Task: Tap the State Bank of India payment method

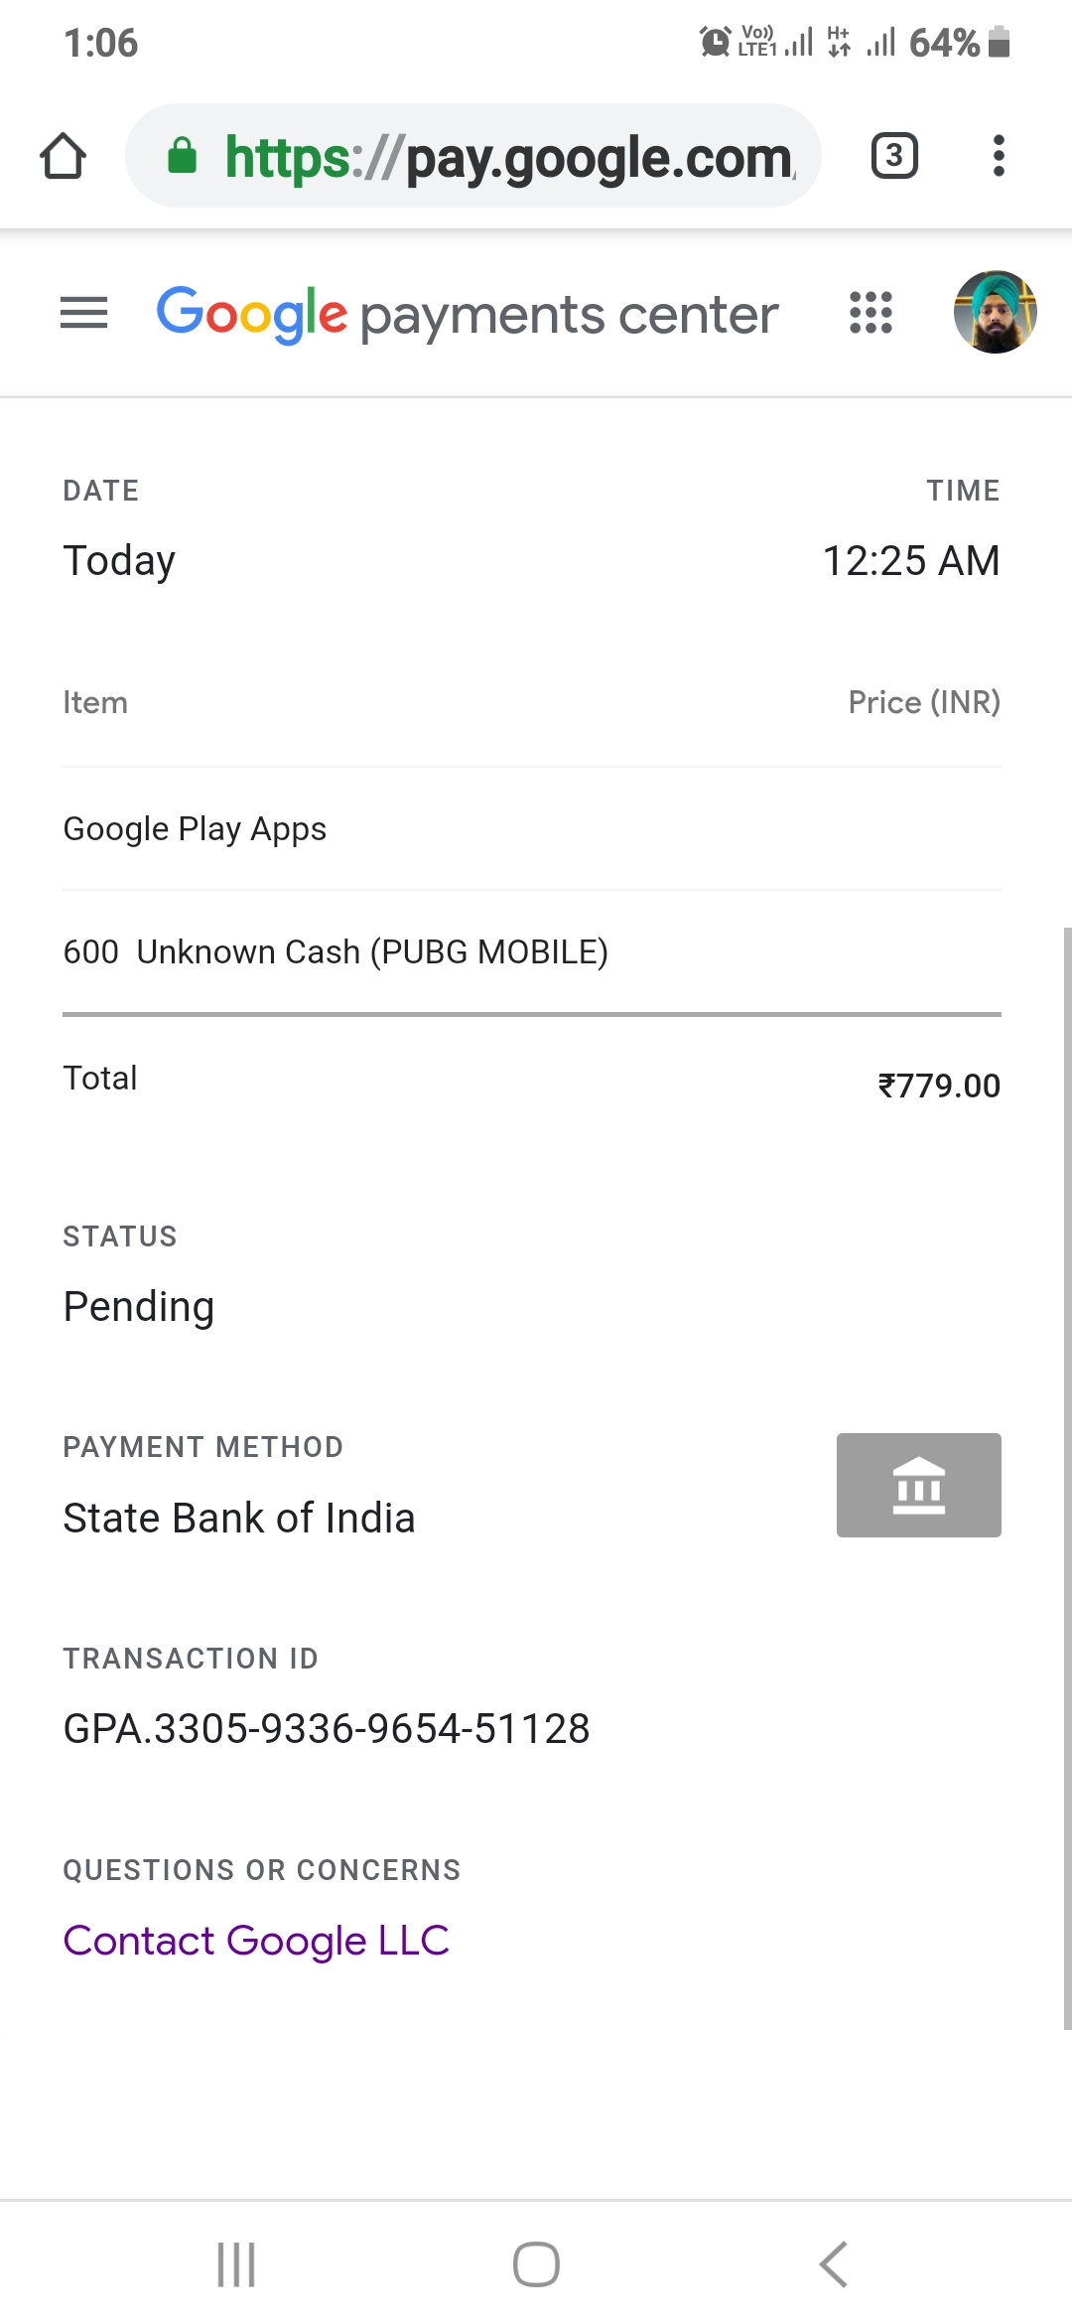Action: pos(239,1518)
